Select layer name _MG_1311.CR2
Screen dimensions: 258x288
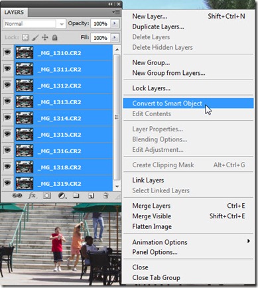click(x=60, y=70)
